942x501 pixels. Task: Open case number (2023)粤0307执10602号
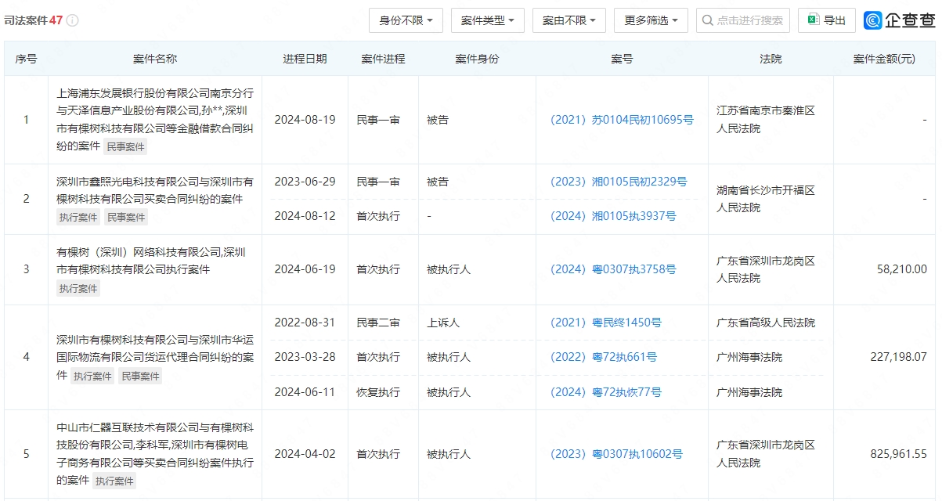(x=616, y=454)
